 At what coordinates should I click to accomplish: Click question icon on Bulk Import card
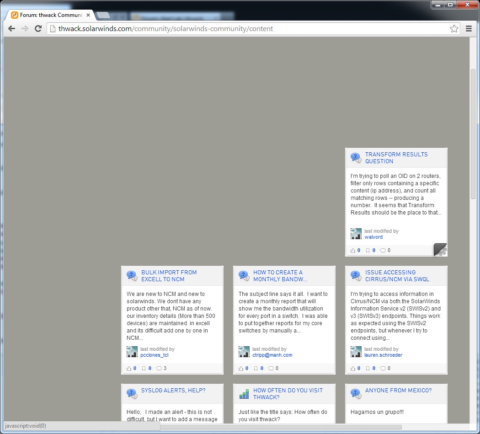pos(132,276)
